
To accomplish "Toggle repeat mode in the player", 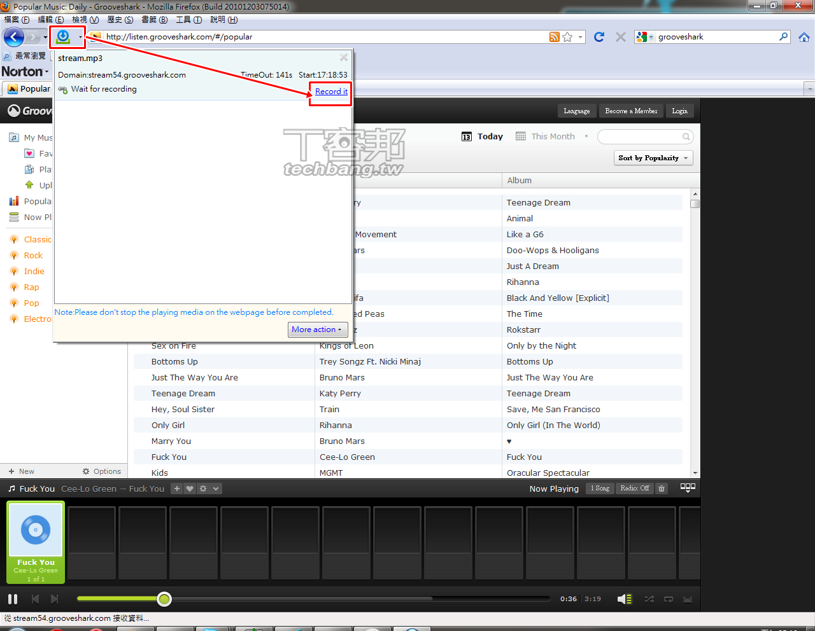I will (669, 599).
